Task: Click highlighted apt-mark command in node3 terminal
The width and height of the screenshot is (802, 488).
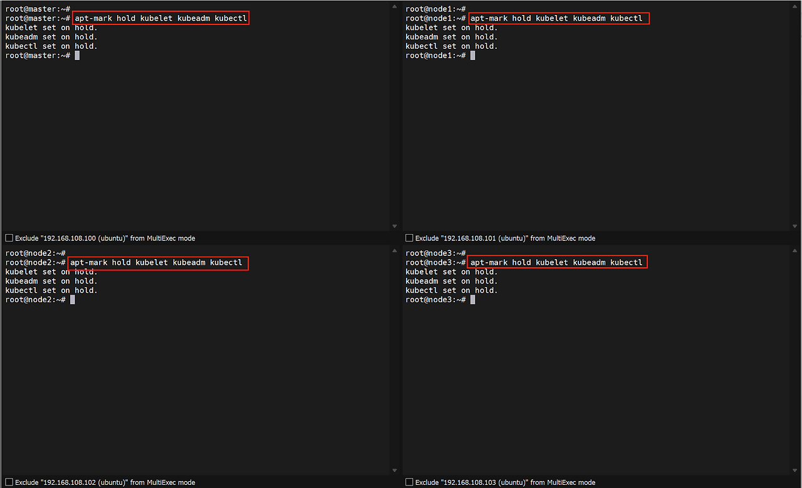Action: [x=556, y=262]
